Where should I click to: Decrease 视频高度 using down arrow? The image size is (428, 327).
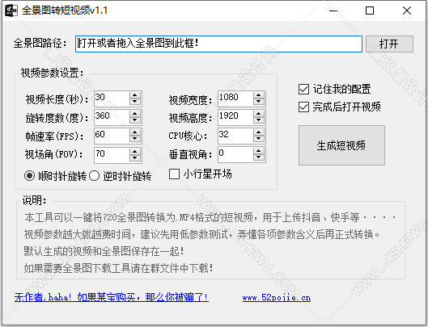259,120
